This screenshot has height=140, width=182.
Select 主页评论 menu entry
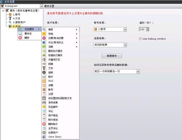pyautogui.click(x=60, y=128)
